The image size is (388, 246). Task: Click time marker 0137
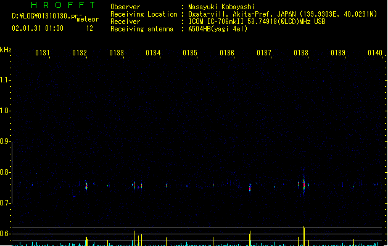click(264, 53)
